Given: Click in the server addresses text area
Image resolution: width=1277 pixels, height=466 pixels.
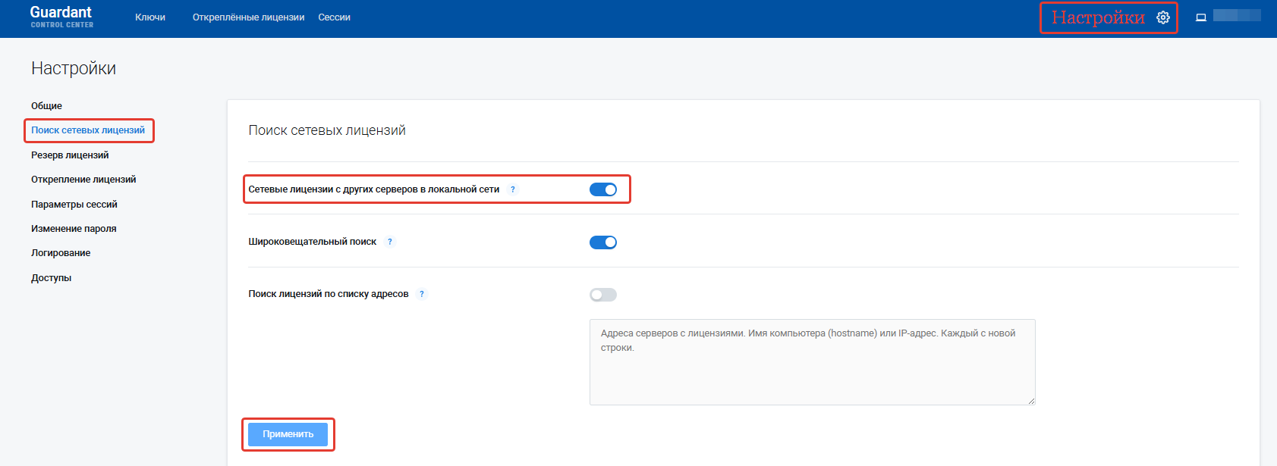Looking at the screenshot, I should coord(812,362).
